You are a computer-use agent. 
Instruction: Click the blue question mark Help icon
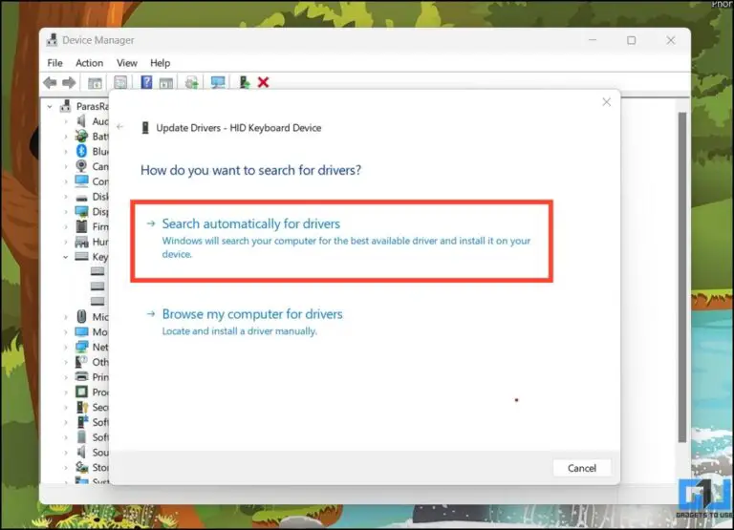tap(146, 82)
